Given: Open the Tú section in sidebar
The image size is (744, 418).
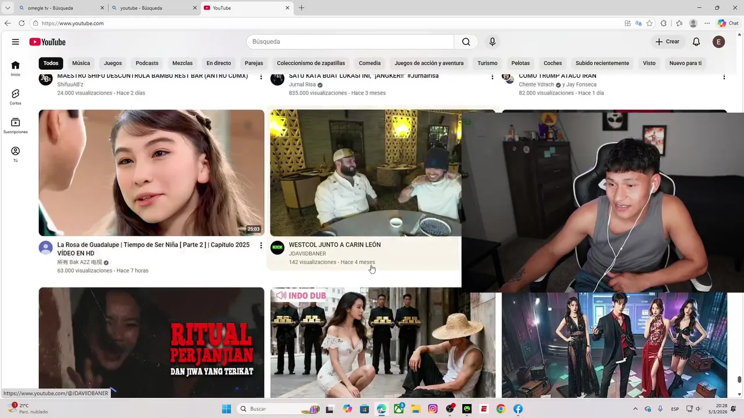Looking at the screenshot, I should (15, 154).
